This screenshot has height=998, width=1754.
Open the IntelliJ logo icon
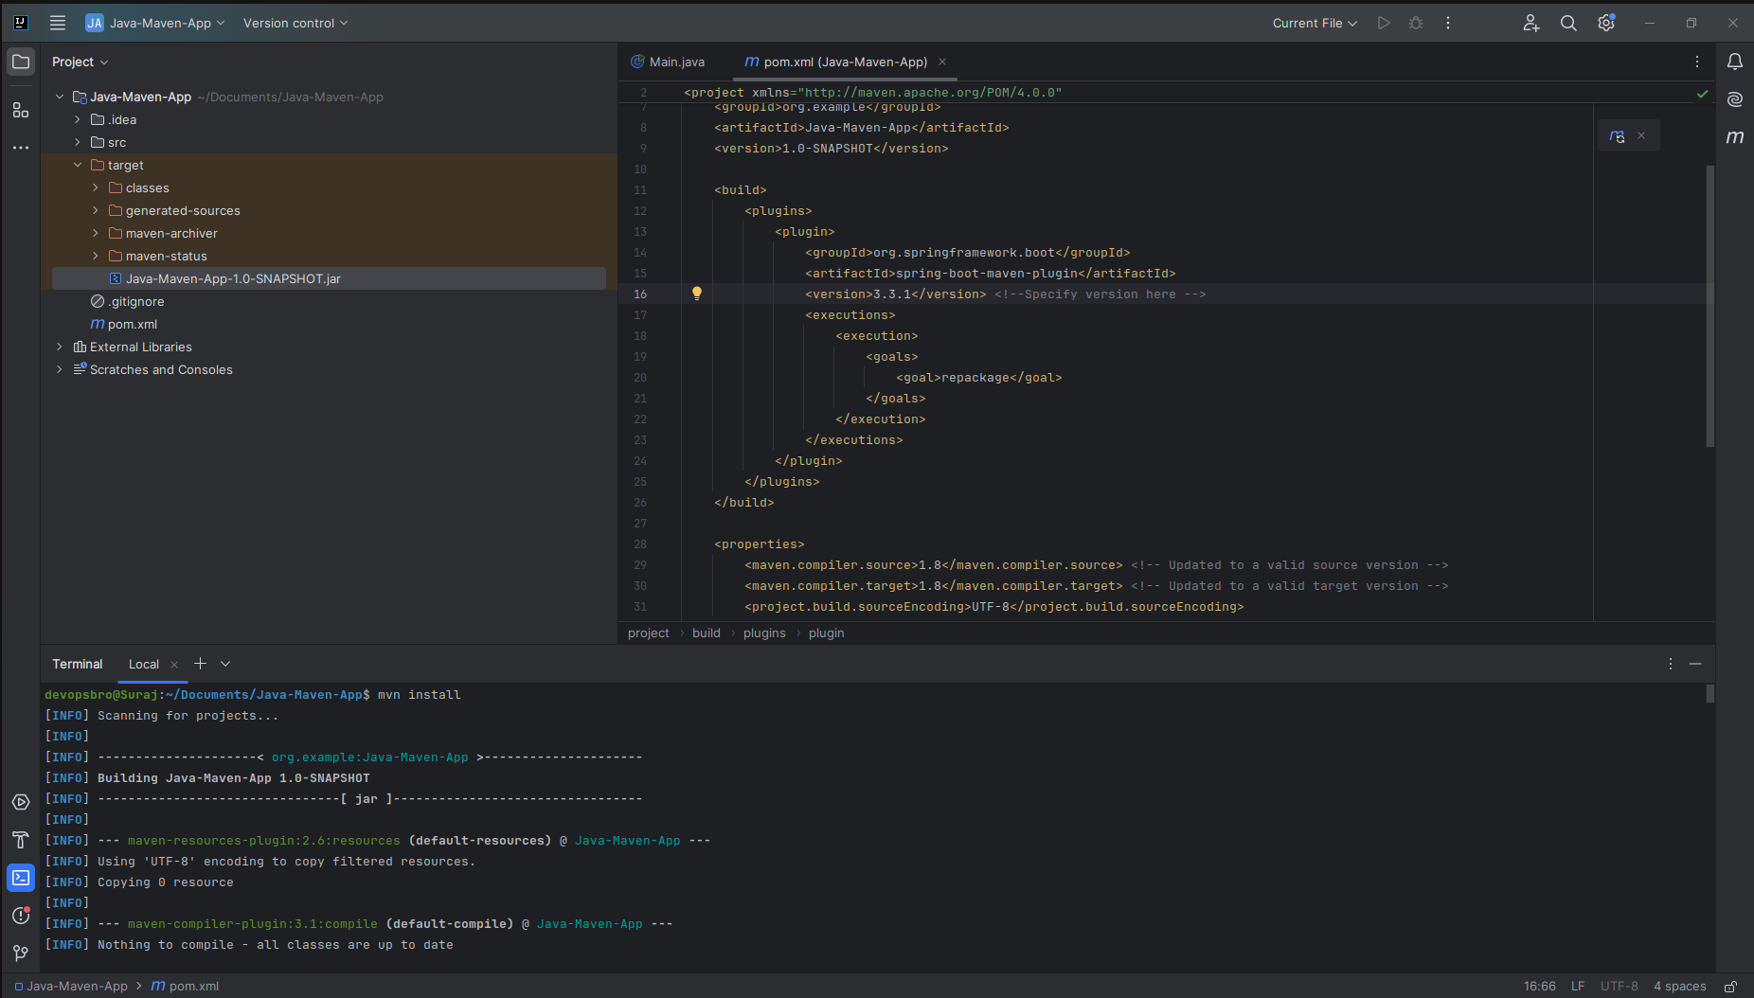point(21,23)
